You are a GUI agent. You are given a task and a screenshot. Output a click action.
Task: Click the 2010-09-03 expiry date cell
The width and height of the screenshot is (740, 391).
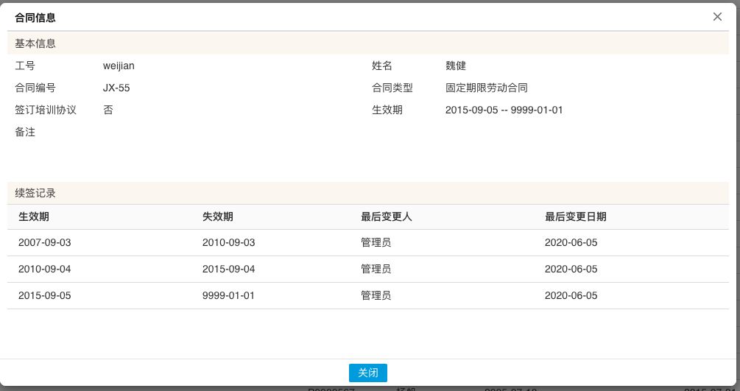click(x=228, y=242)
